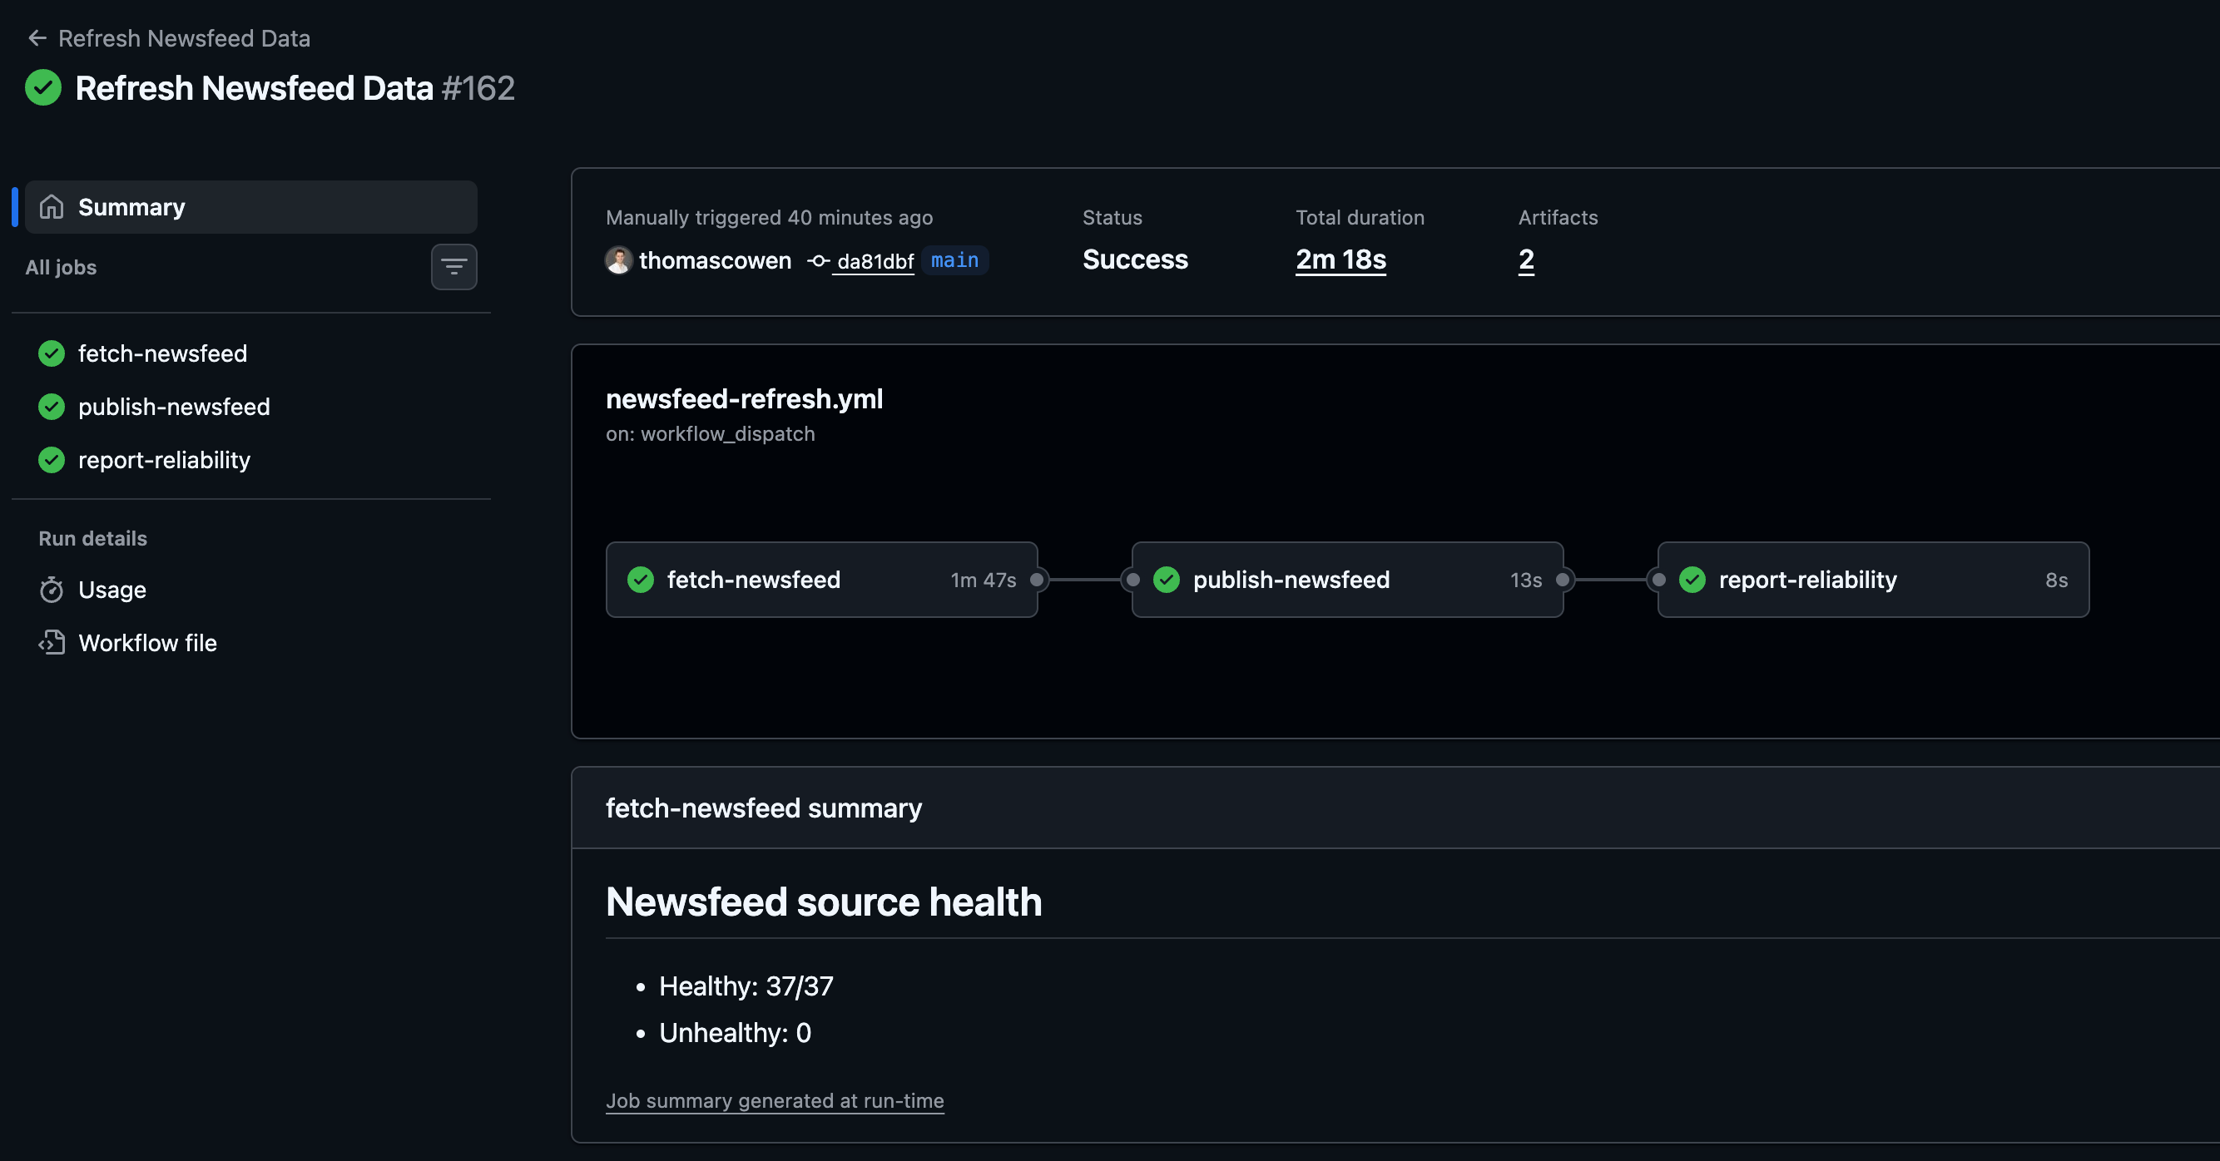Open the publish-newsfeed node in workflow graph
The height and width of the screenshot is (1161, 2220).
coord(1347,580)
